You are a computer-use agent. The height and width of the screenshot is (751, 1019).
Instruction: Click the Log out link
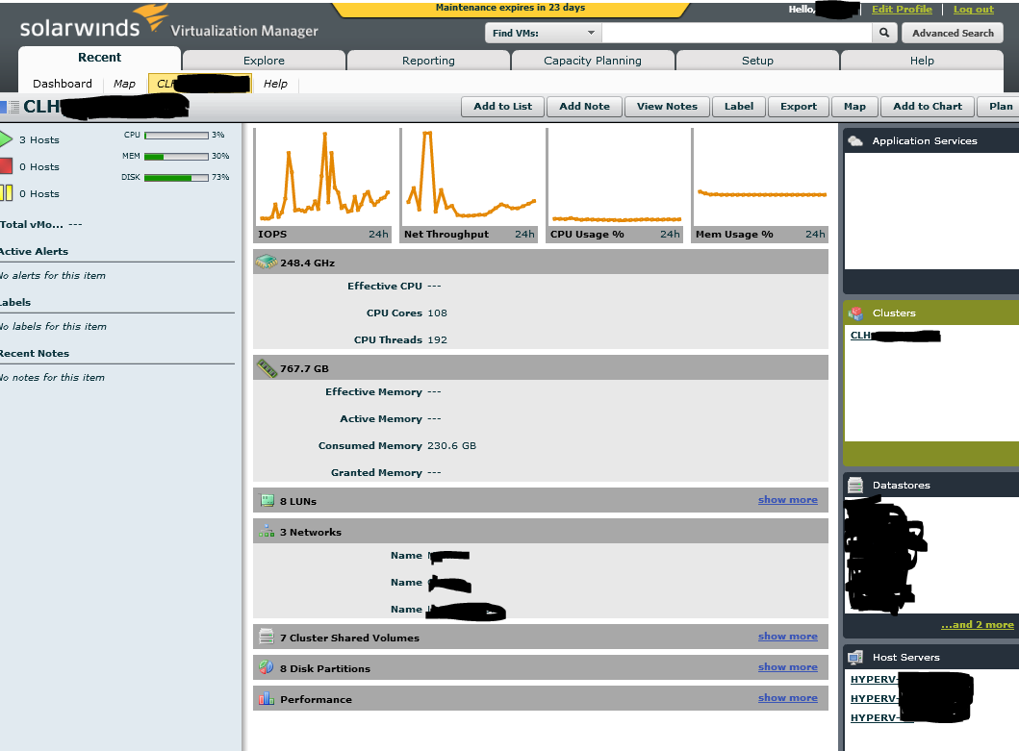[974, 9]
